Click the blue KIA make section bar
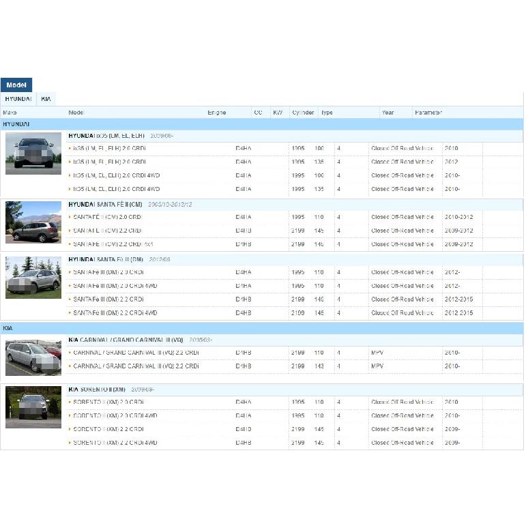528x528 pixels. [262, 328]
